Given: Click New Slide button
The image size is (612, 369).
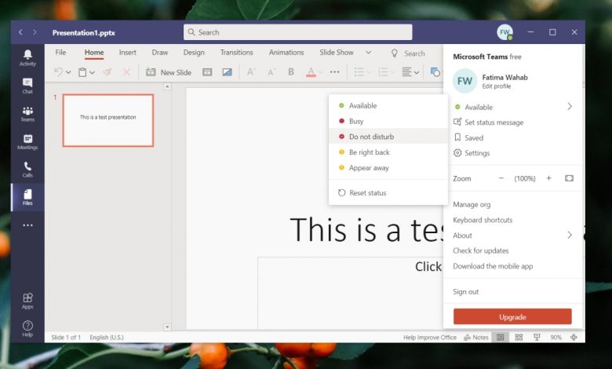Looking at the screenshot, I should (x=169, y=72).
